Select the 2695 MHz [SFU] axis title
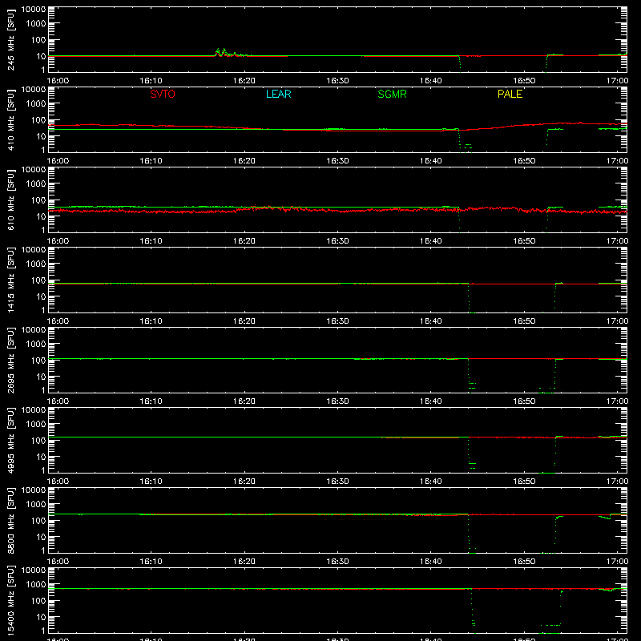The width and height of the screenshot is (641, 641). tap(10, 360)
